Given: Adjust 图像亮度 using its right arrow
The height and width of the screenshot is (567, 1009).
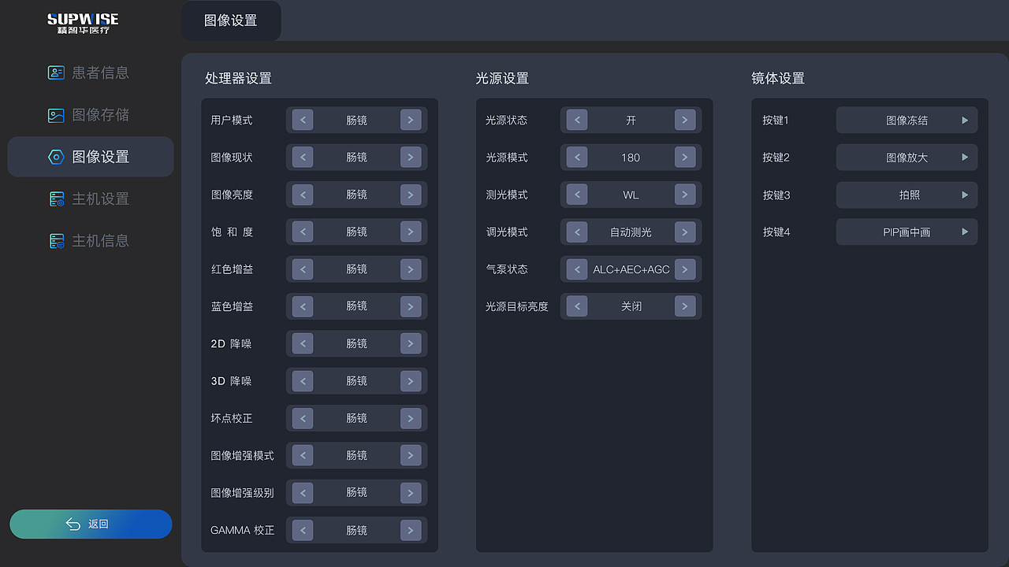Looking at the screenshot, I should 411,195.
